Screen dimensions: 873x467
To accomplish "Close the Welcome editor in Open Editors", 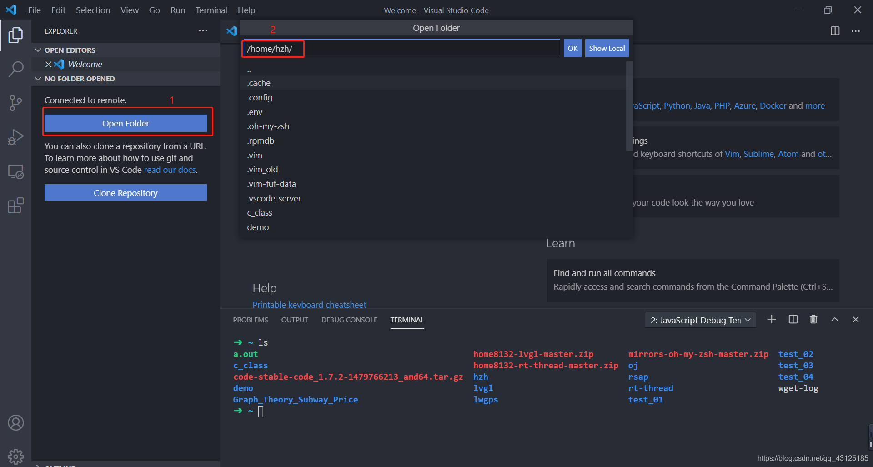I will [48, 64].
